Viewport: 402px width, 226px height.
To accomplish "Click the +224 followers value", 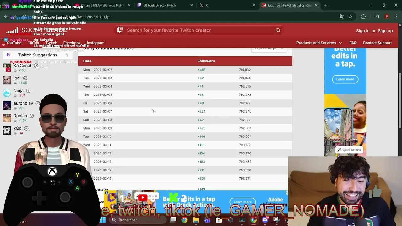I will [x=201, y=111].
